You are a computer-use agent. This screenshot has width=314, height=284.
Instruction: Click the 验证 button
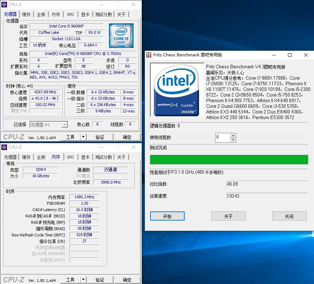(x=100, y=137)
